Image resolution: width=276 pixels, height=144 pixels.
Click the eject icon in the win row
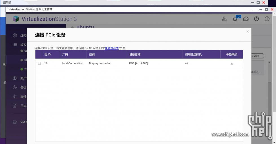click(x=232, y=64)
